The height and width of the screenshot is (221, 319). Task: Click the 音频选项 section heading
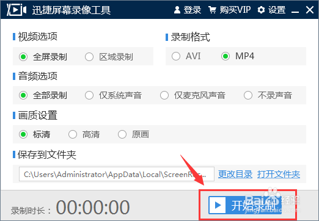coord(38,76)
